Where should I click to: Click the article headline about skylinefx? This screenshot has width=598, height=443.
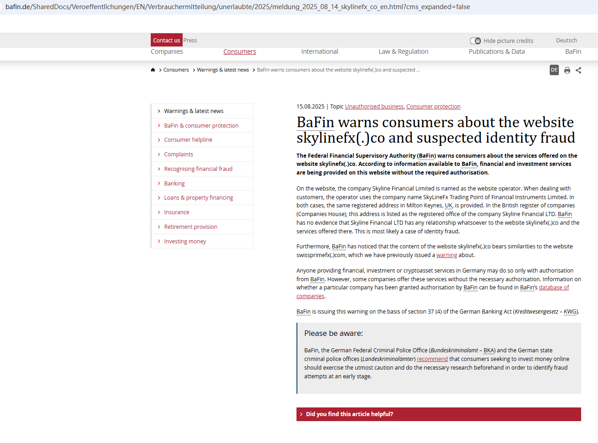[436, 130]
